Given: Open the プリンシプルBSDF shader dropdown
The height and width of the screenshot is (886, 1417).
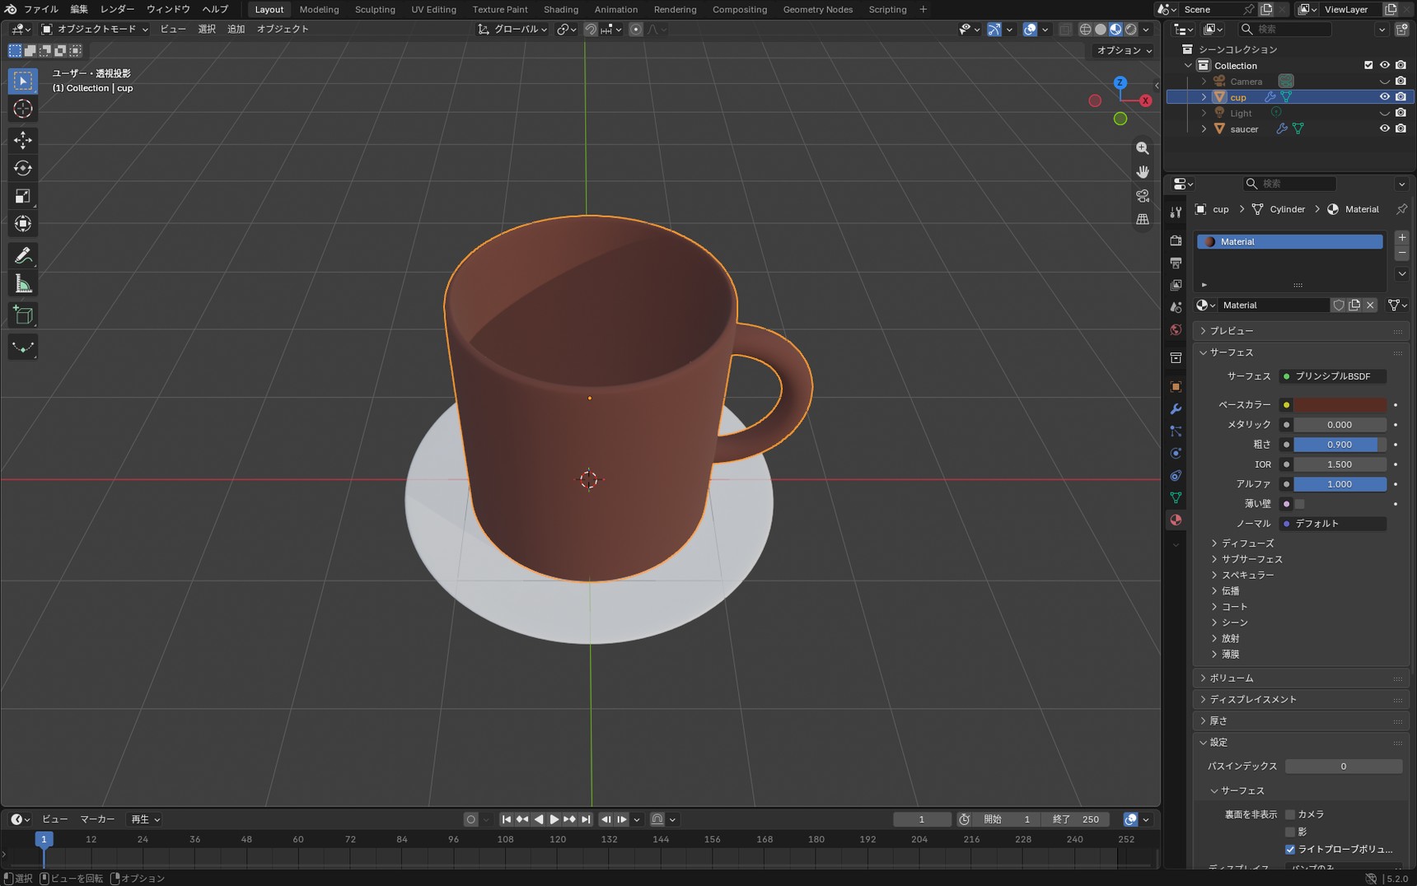Looking at the screenshot, I should click(x=1332, y=376).
